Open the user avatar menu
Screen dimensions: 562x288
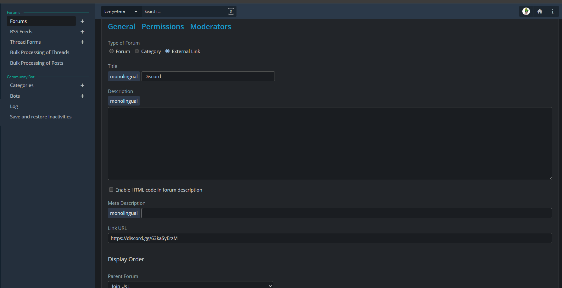coord(526,12)
